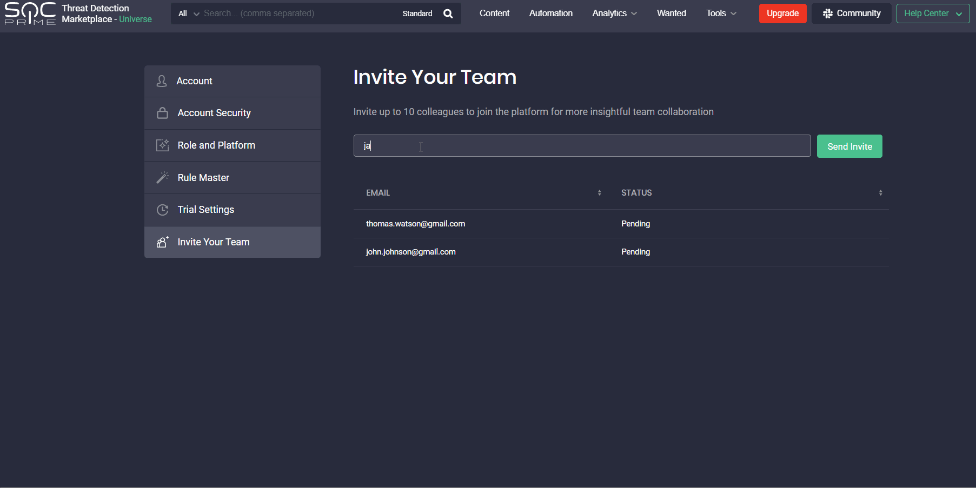Click the Account person icon
The image size is (976, 488).
162,81
